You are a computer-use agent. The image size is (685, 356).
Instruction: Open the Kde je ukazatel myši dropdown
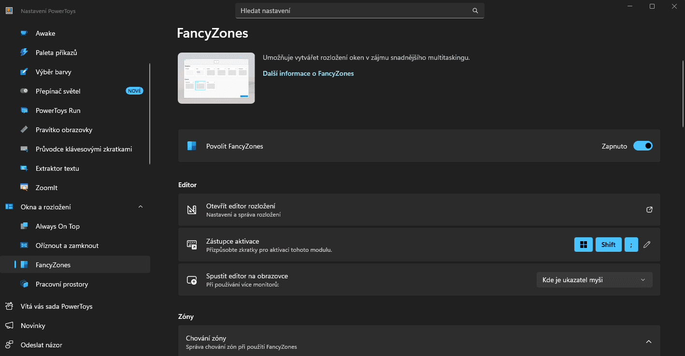pyautogui.click(x=594, y=280)
